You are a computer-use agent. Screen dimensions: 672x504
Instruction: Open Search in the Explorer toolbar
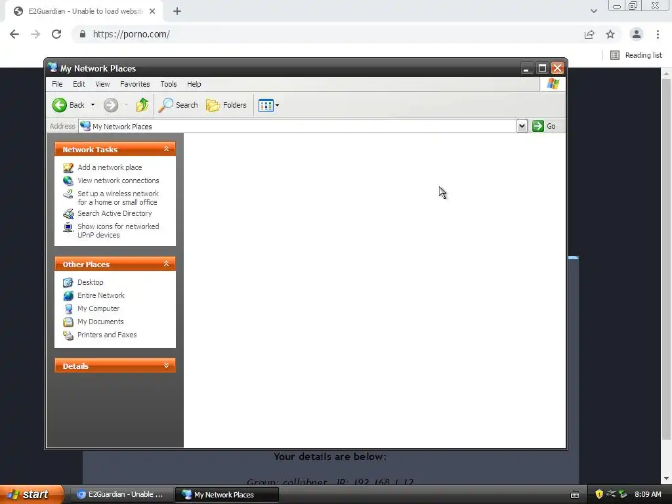click(x=178, y=105)
